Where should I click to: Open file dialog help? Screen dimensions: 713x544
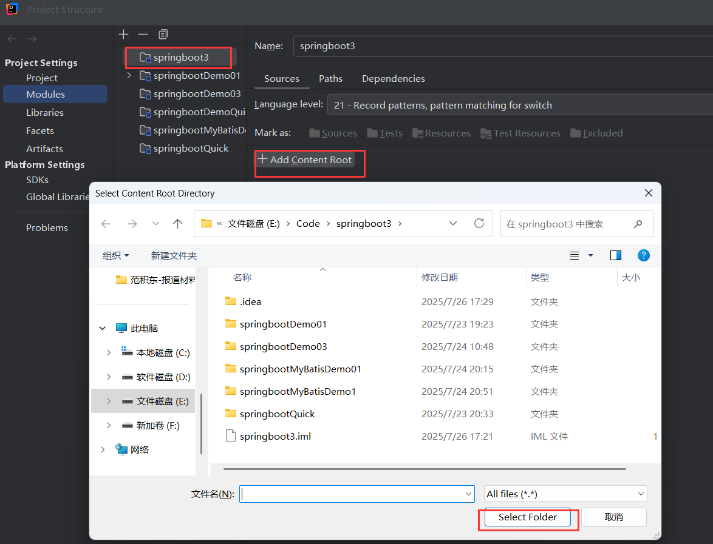[x=643, y=256]
